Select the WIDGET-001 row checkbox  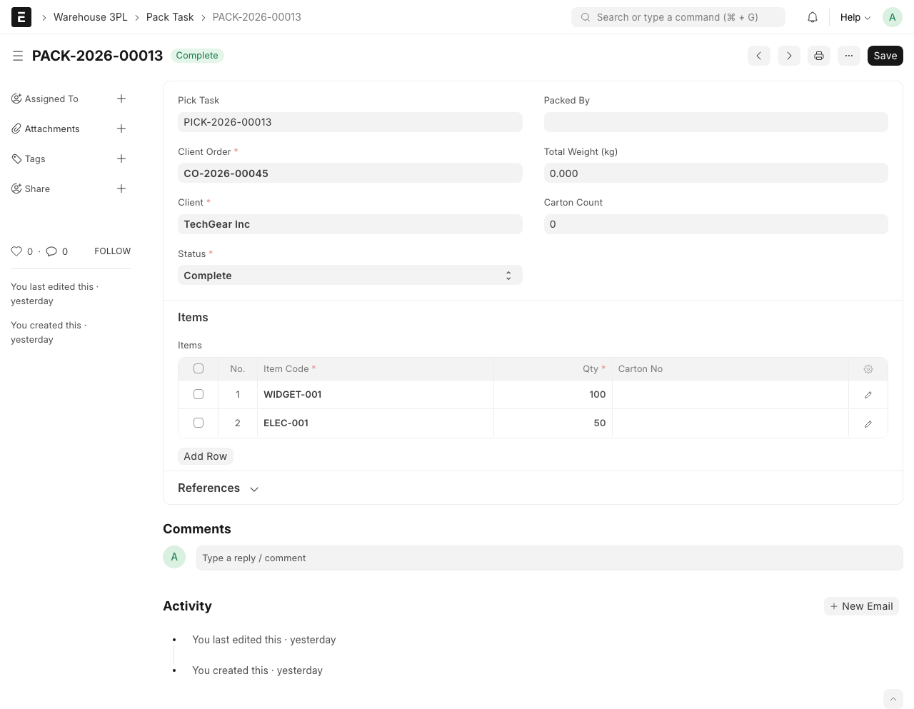199,394
